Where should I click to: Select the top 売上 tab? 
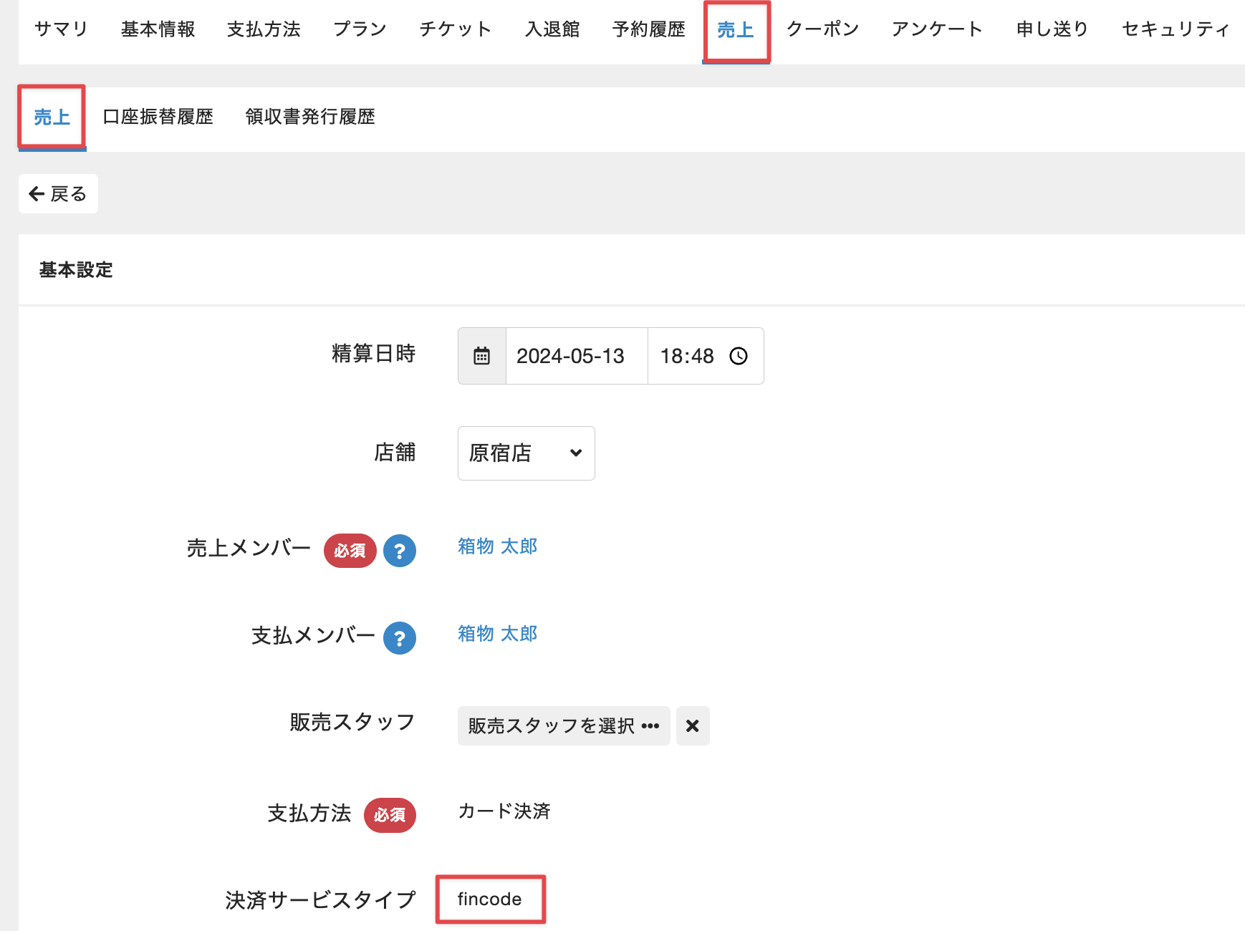(736, 30)
